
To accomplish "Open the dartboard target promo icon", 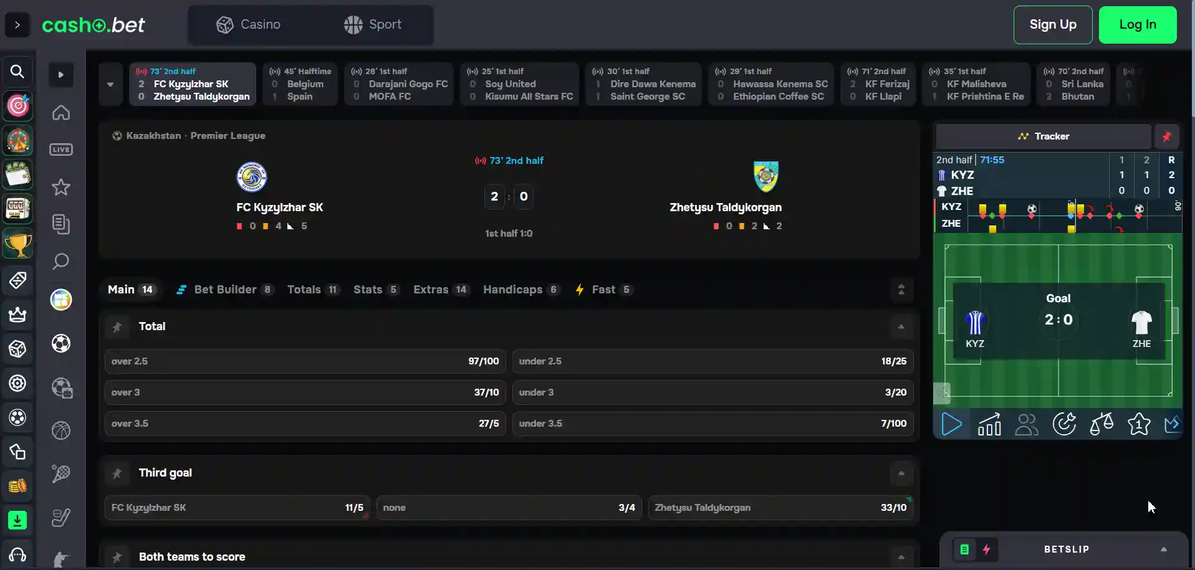I will click(17, 106).
